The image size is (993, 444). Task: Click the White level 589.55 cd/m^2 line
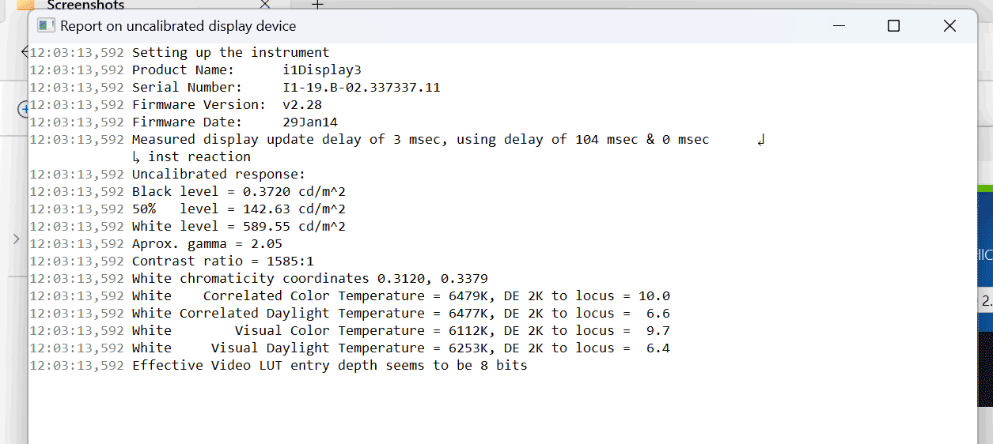pyautogui.click(x=238, y=227)
